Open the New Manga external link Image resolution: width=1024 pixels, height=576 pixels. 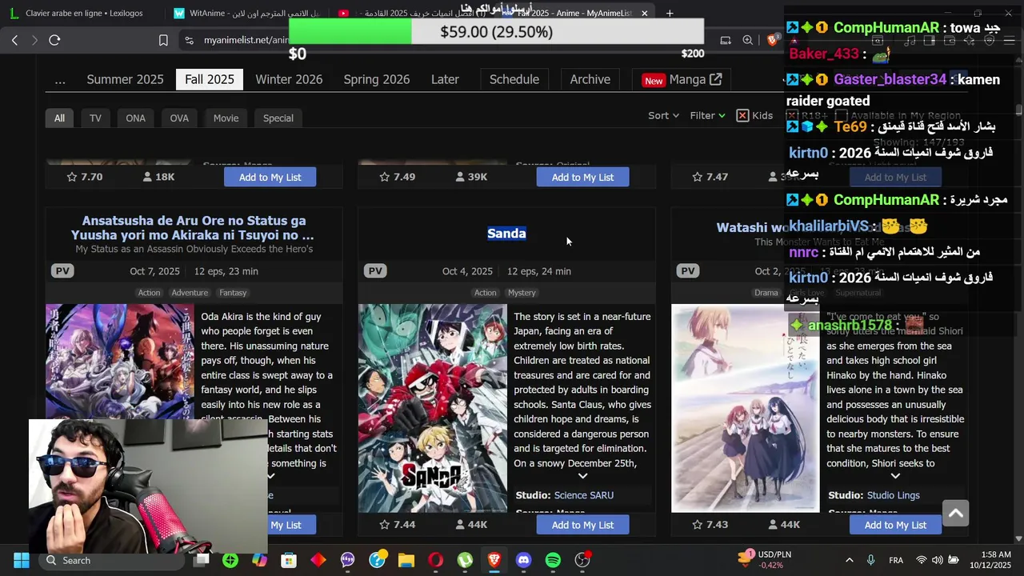point(682,79)
